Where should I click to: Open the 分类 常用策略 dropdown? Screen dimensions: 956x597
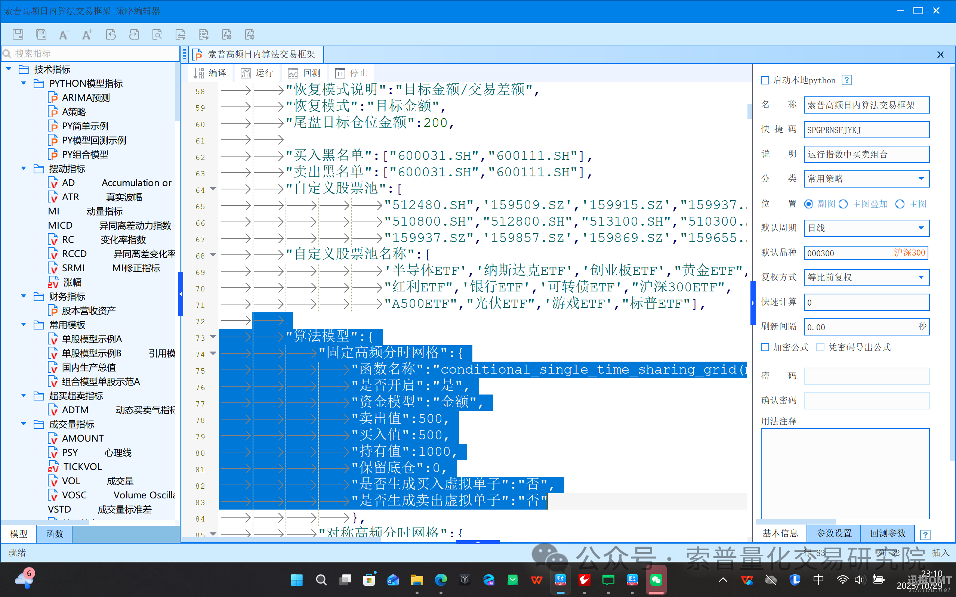(921, 179)
